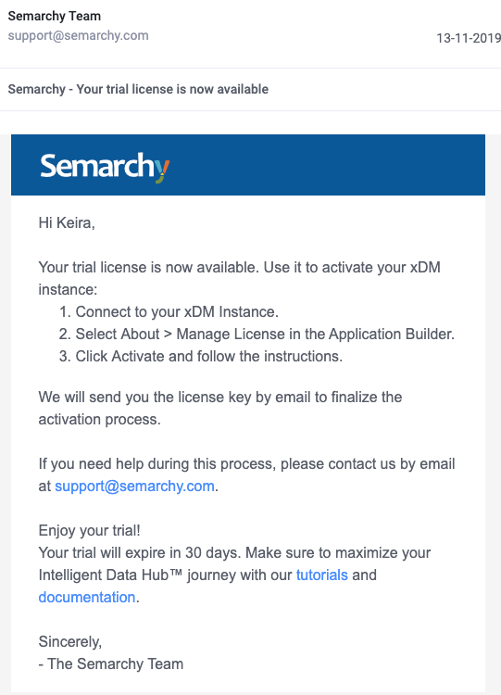Select the sender name Semarchy Team
The image size is (501, 695).
click(x=55, y=16)
